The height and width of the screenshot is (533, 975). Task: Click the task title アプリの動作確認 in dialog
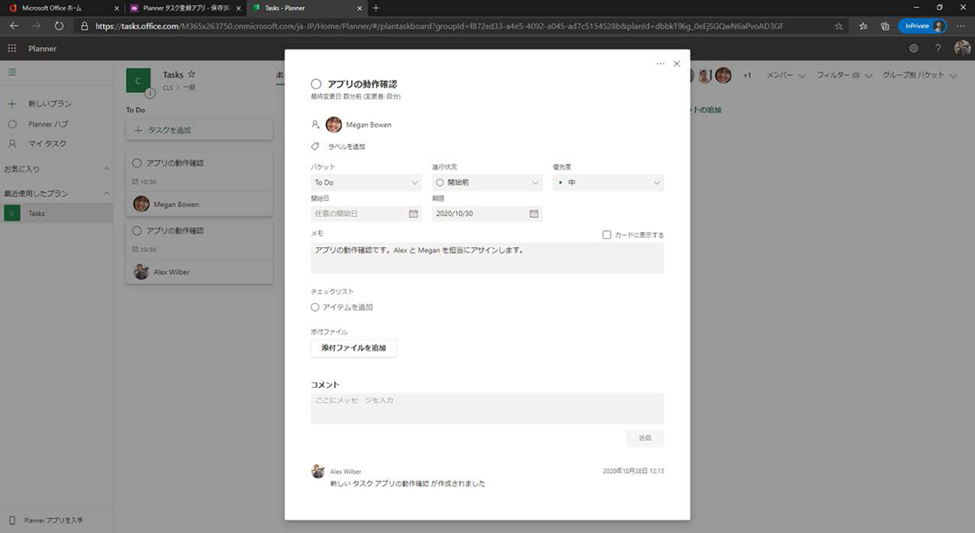coord(362,84)
